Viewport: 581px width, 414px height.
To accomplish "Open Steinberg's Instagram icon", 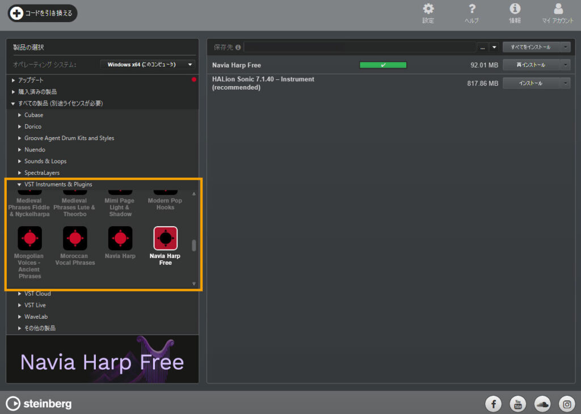I will pyautogui.click(x=567, y=404).
